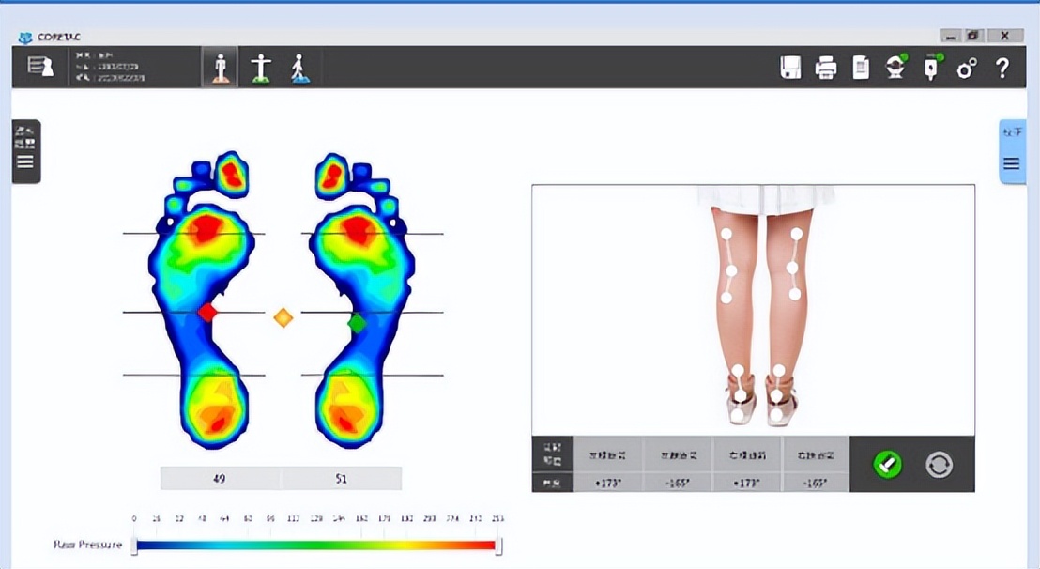
Task: Click the application logo in title bar
Action: 25,38
